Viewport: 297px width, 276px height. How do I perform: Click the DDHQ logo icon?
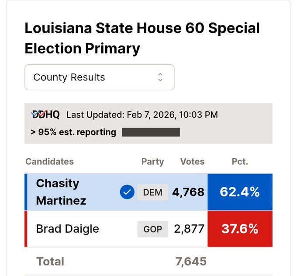tap(45, 115)
